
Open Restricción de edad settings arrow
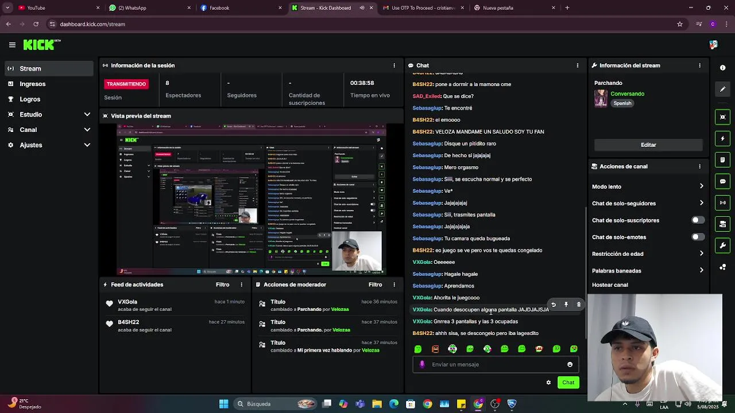point(701,254)
